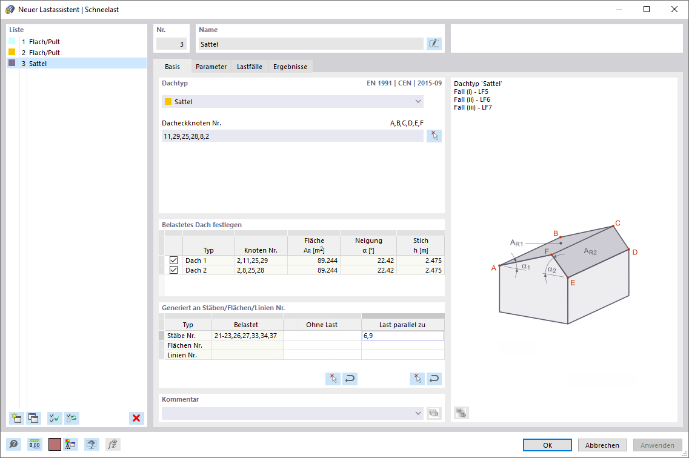Open the comment library icon
Screen dimensions: 689x458
click(434, 413)
